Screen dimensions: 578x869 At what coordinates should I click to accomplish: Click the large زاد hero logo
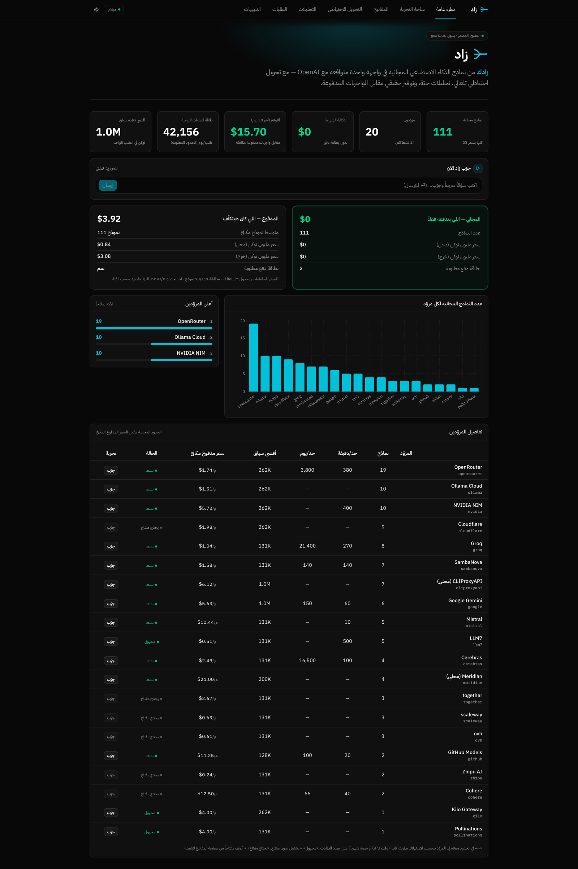click(x=471, y=55)
